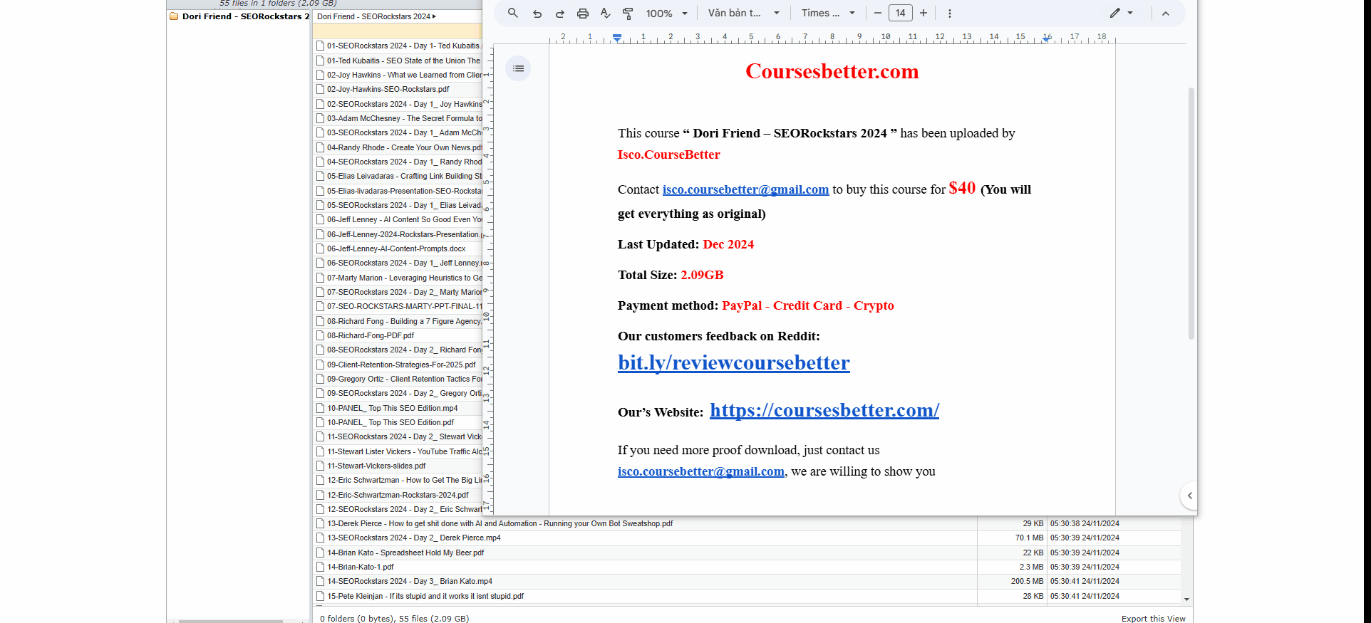
Task: Select '10-PANEL_ Top This SEO Edition.pdf' file
Action: [x=390, y=422]
